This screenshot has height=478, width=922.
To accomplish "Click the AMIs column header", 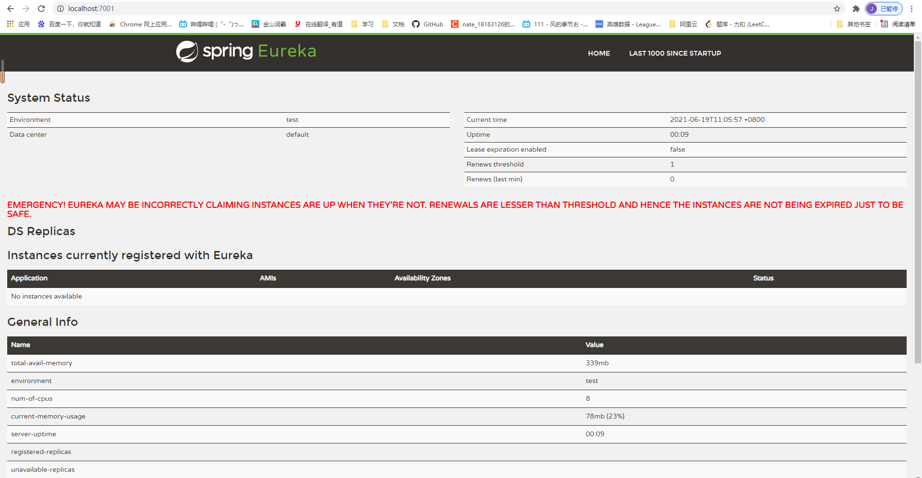I will (x=268, y=278).
